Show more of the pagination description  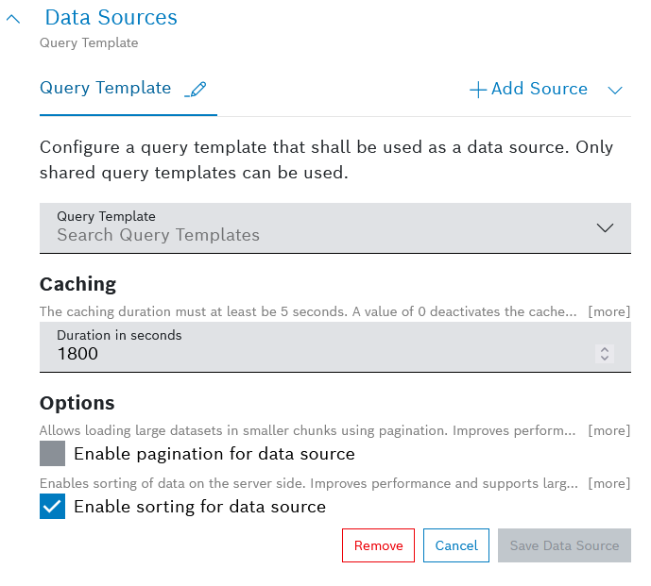tap(608, 430)
